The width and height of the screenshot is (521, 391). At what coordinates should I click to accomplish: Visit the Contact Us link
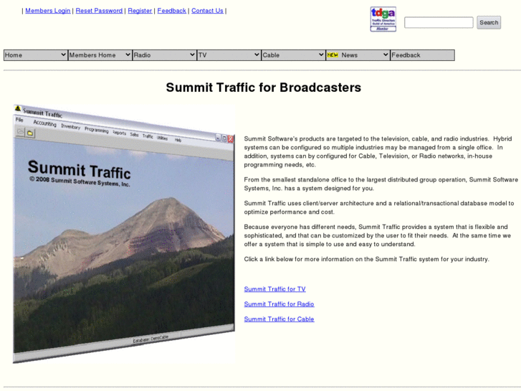[x=207, y=11]
